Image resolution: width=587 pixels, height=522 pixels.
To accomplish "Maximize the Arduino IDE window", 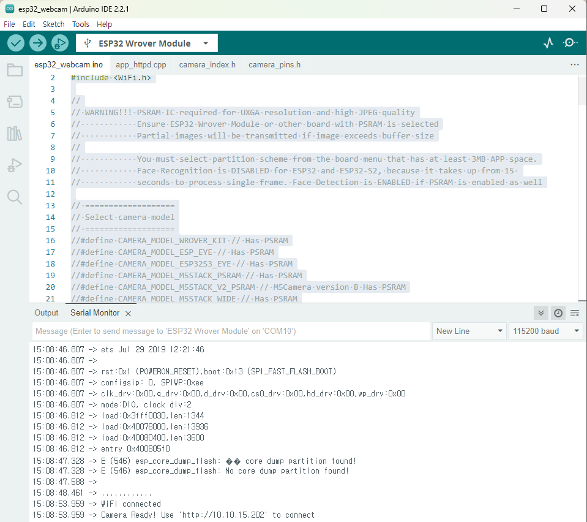I will click(544, 9).
